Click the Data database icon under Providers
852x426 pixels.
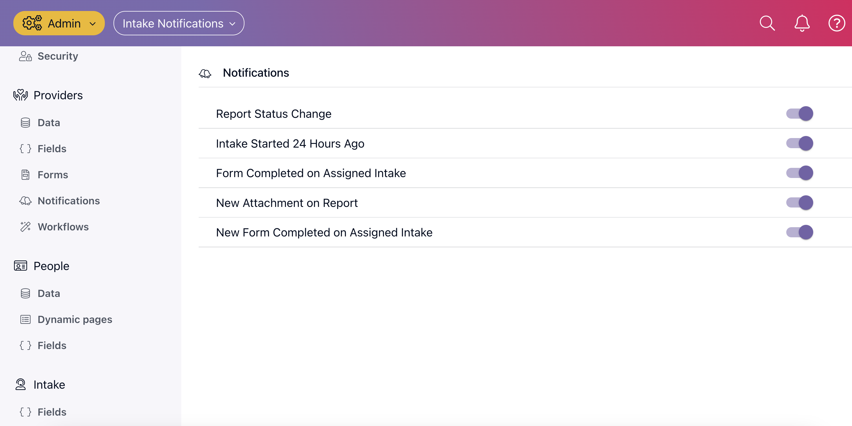[x=25, y=122]
